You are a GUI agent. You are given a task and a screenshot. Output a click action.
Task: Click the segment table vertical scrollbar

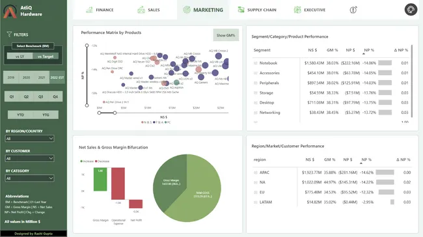pyautogui.click(x=412, y=81)
